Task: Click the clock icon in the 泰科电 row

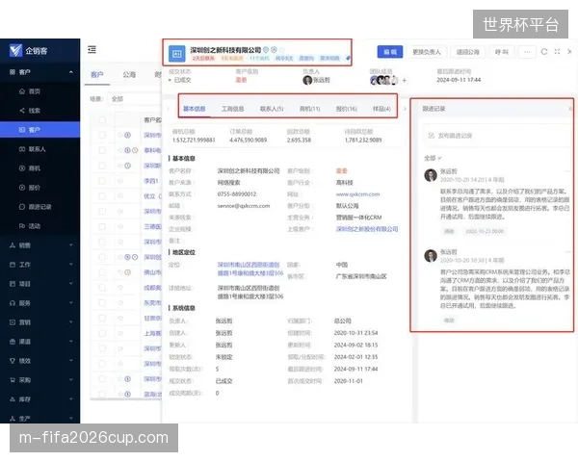Action: tap(135, 150)
